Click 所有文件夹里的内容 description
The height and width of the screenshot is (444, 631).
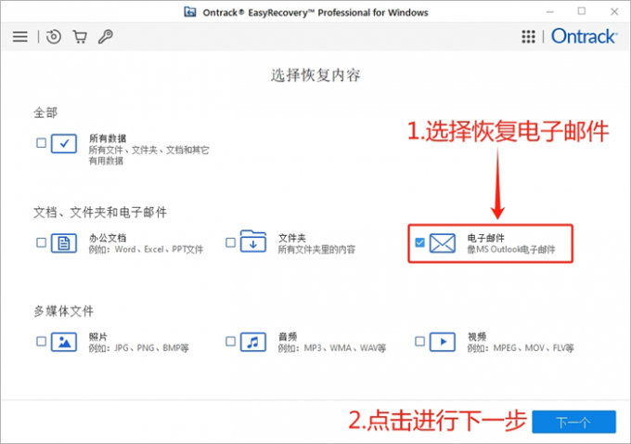tap(316, 249)
